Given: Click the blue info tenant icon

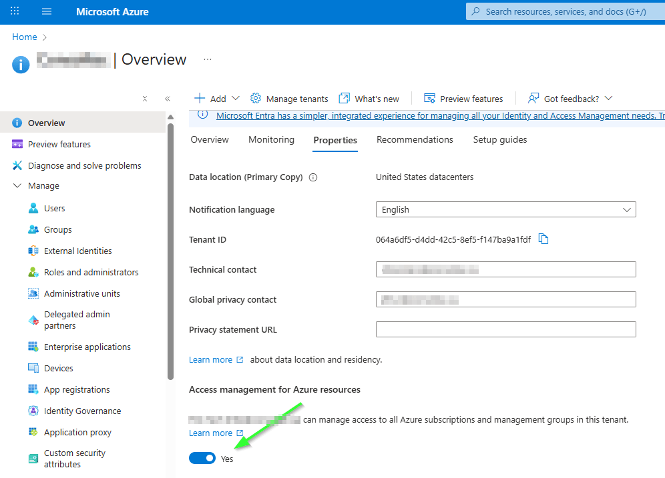Looking at the screenshot, I should pyautogui.click(x=21, y=65).
